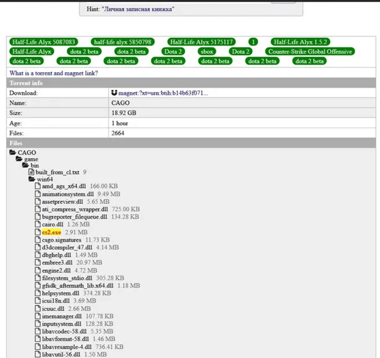Open the Counter-Strike Global Offensive tag
Image resolution: width=380 pixels, height=358 pixels.
310,51
